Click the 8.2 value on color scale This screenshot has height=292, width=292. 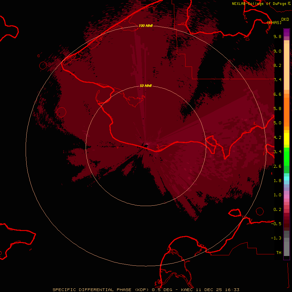(277, 65)
